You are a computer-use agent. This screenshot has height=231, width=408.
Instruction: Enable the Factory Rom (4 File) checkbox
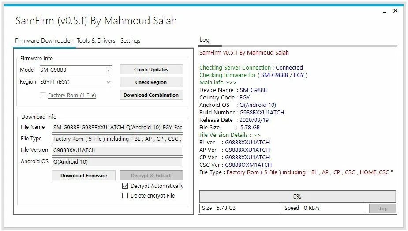coord(43,95)
